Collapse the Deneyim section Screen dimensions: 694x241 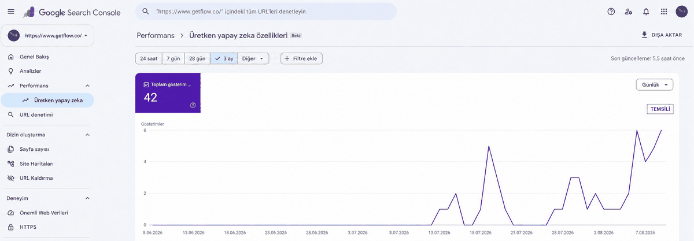(87, 198)
